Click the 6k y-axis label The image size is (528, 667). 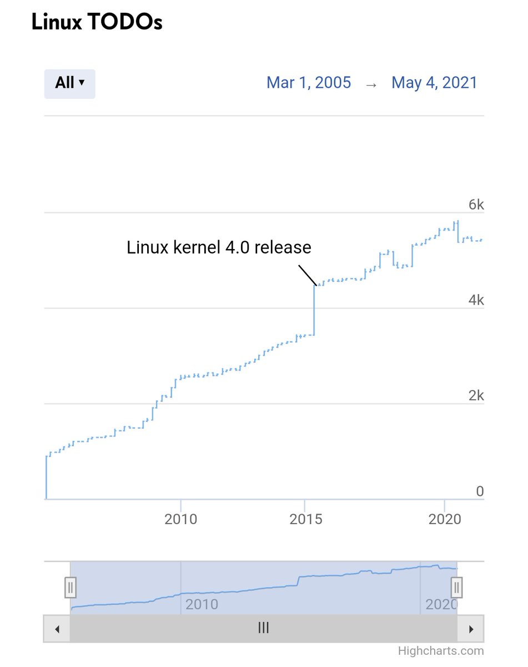click(x=476, y=205)
